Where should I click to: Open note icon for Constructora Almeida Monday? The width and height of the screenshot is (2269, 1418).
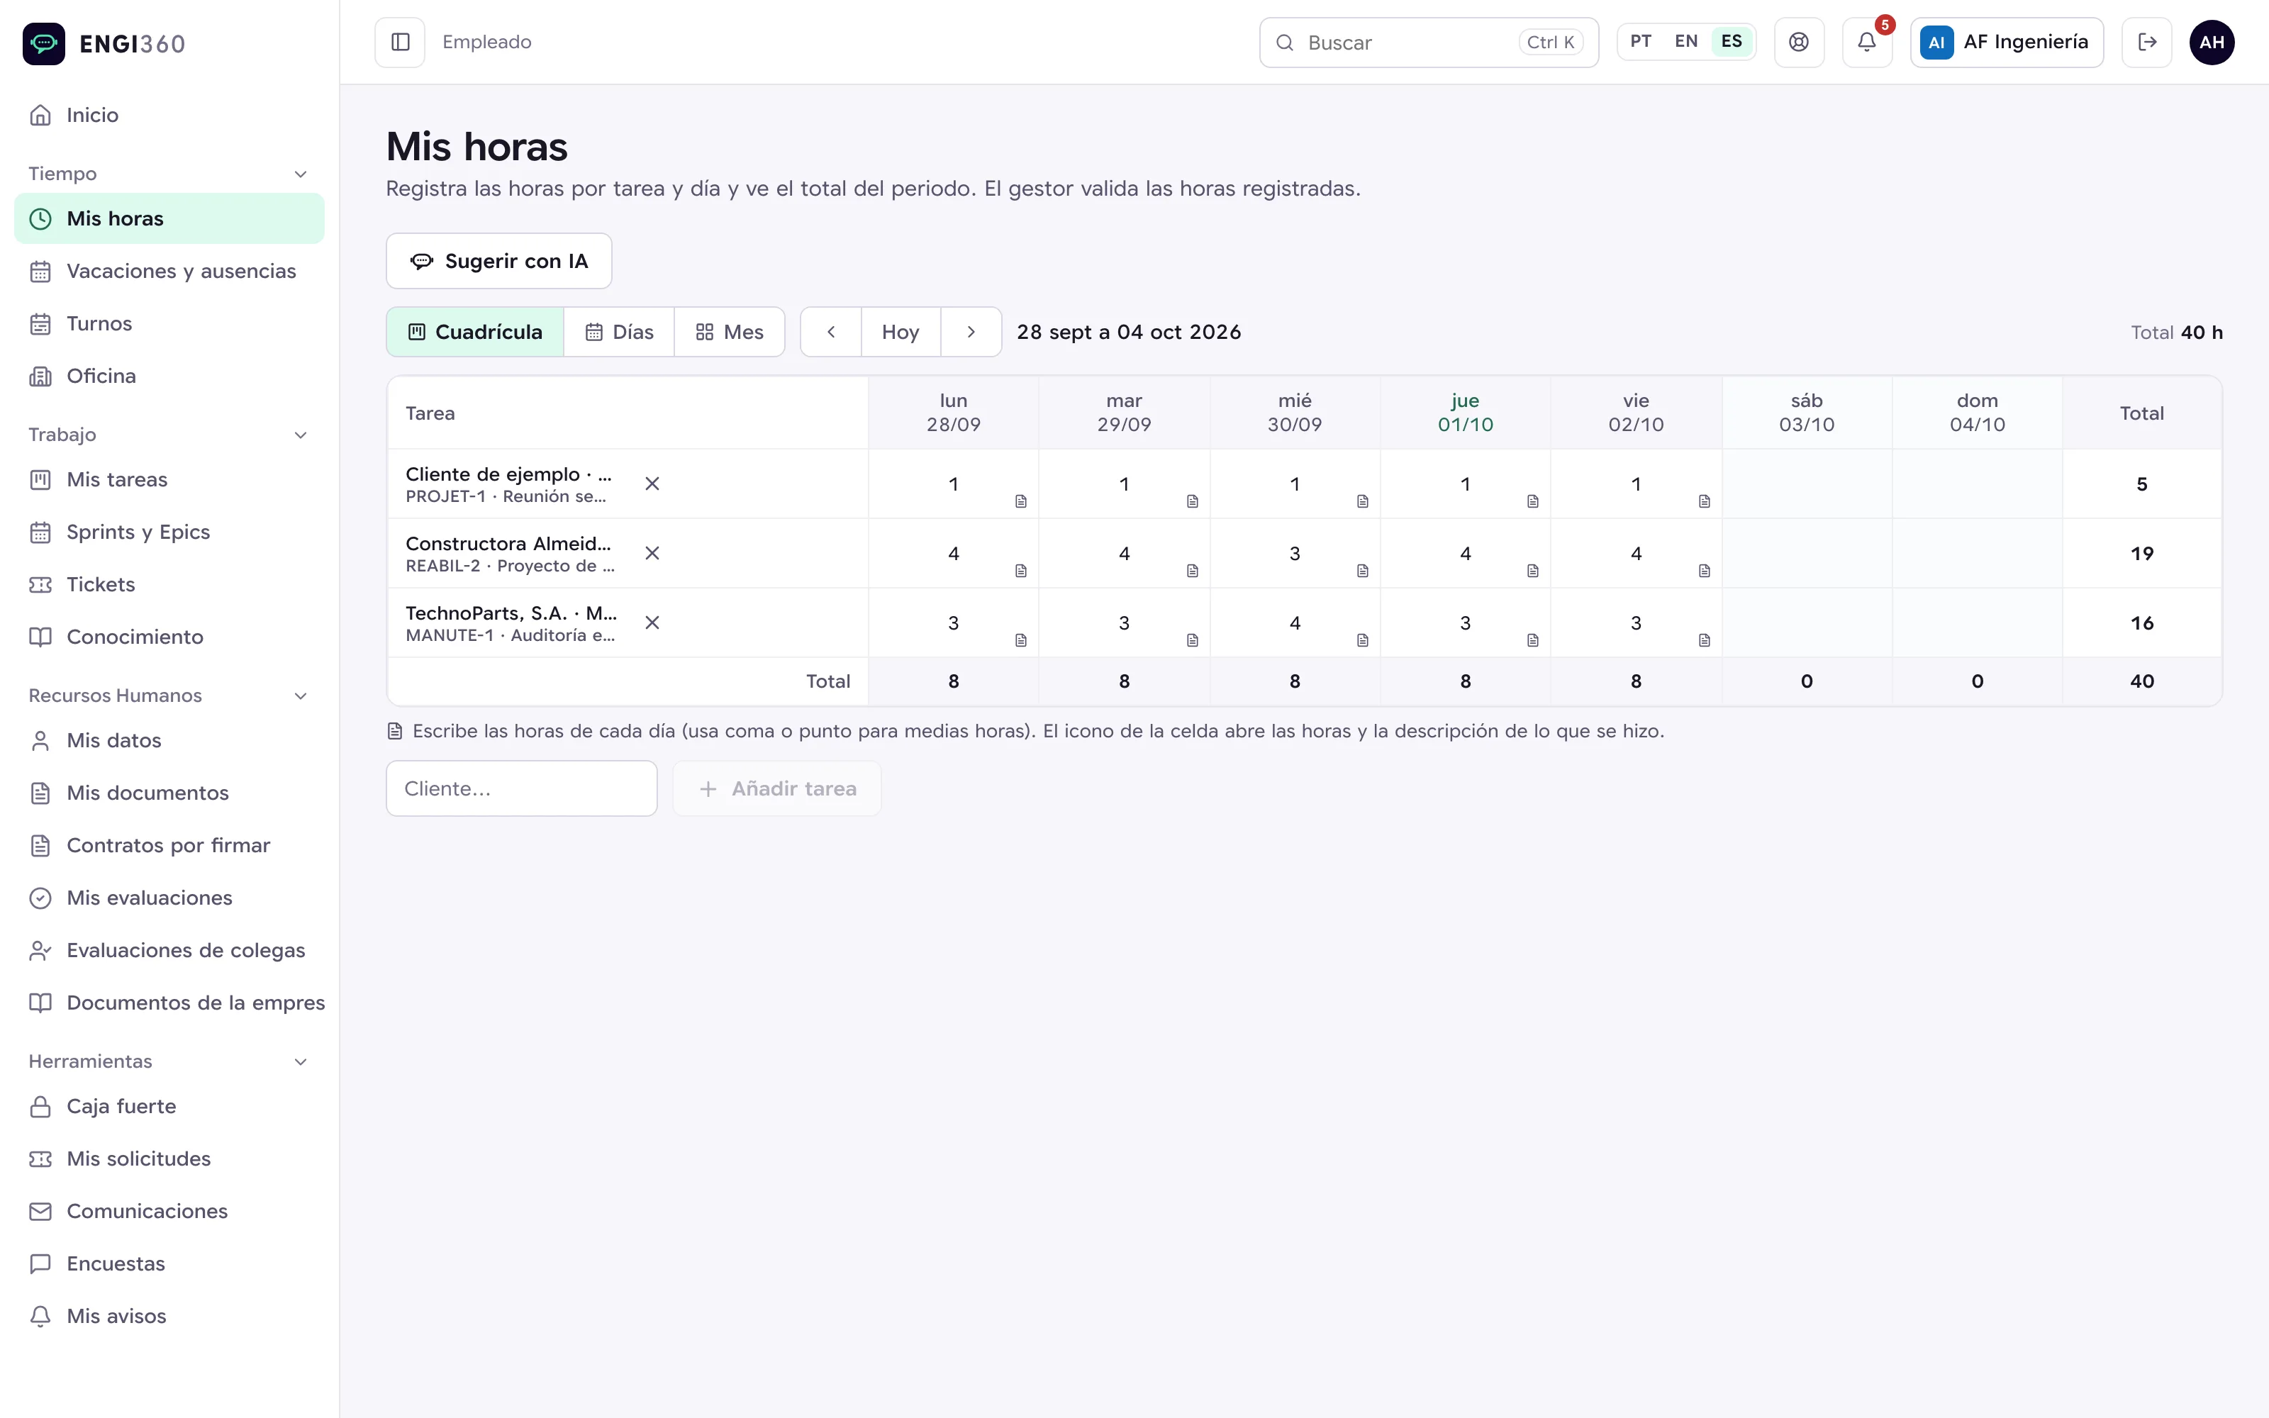[x=1021, y=571]
